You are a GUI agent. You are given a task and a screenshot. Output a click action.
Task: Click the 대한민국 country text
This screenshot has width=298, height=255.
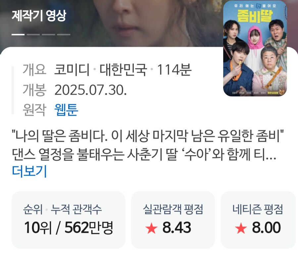[x=124, y=70]
